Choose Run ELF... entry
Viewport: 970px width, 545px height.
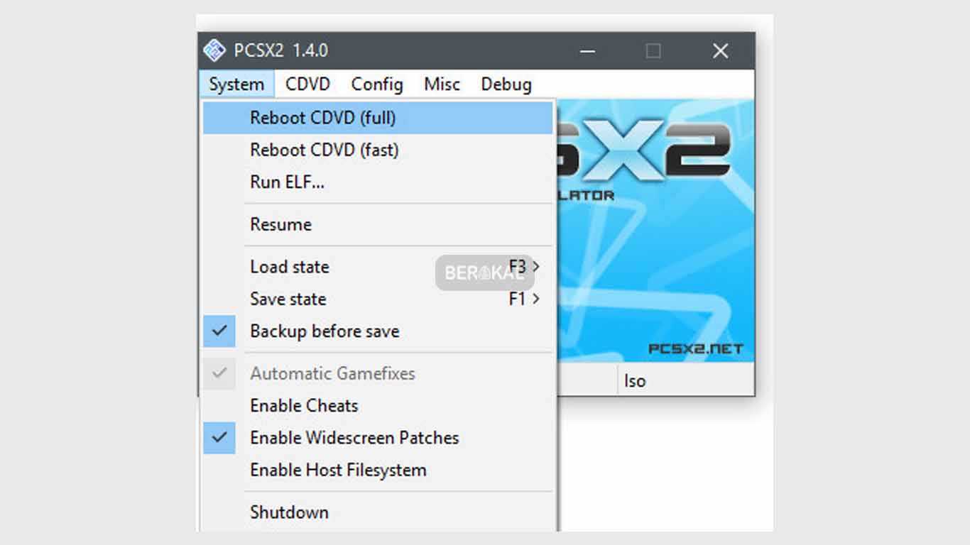pyautogui.click(x=378, y=182)
